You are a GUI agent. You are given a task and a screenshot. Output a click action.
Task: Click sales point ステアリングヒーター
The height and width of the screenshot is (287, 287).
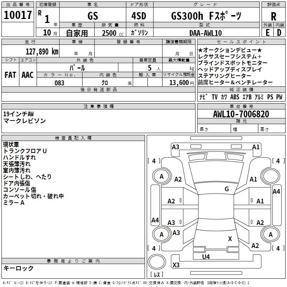pyautogui.click(x=225, y=76)
